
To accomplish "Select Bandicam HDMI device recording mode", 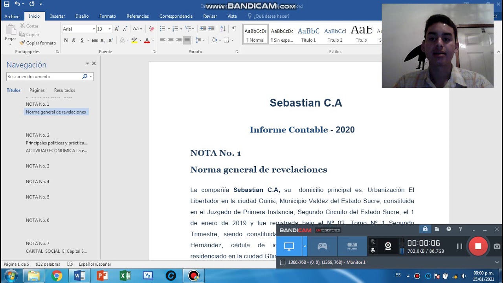I will (352, 246).
